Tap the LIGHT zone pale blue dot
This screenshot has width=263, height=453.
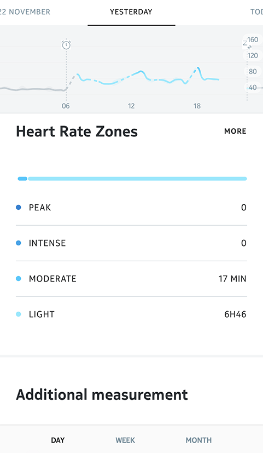coord(19,314)
